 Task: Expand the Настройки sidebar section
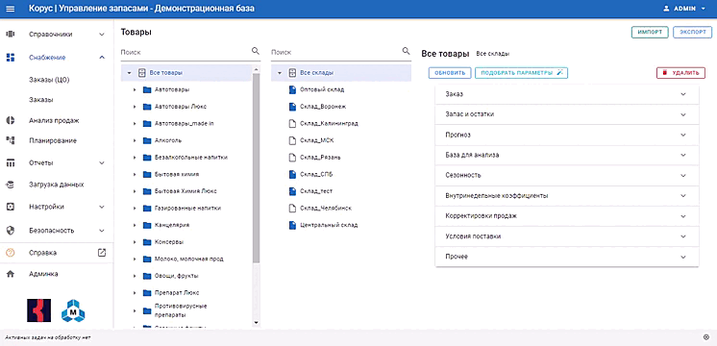tap(102, 207)
